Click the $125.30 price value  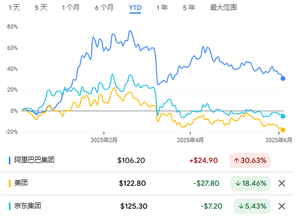click(x=134, y=206)
